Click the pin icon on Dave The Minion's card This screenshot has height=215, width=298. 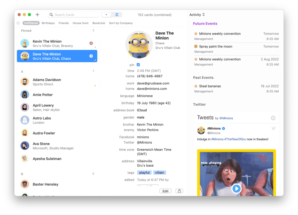pos(92,55)
